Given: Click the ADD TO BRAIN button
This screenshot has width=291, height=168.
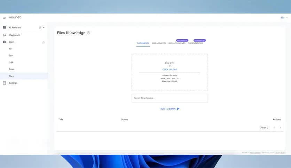Looking at the screenshot, I should [x=170, y=109].
